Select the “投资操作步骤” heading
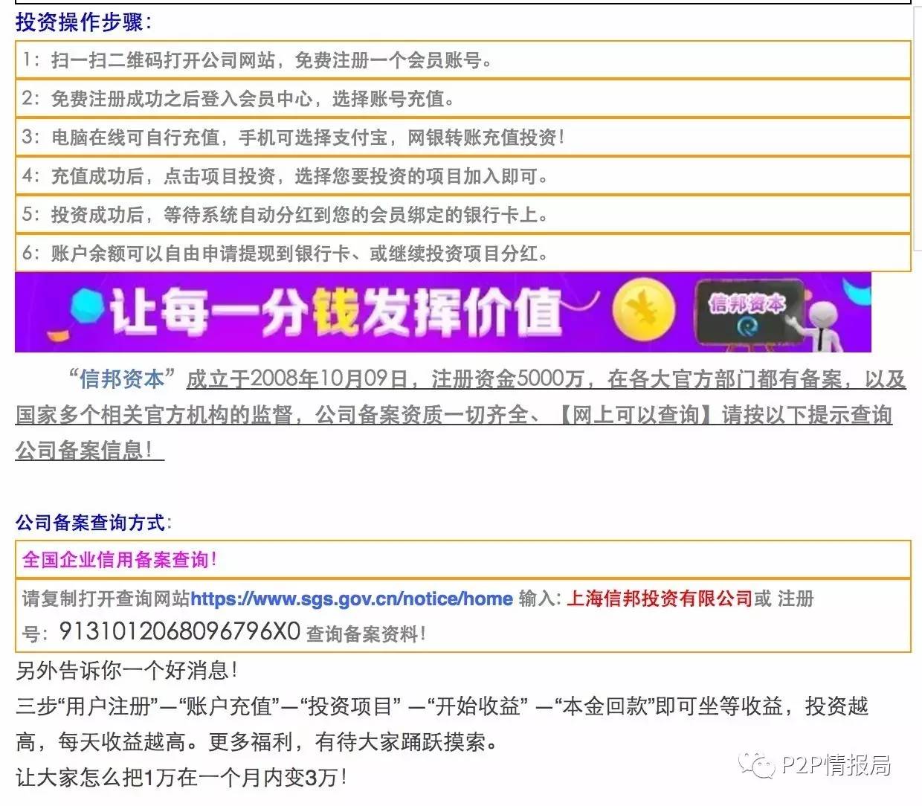This screenshot has width=922, height=806. coord(83,22)
